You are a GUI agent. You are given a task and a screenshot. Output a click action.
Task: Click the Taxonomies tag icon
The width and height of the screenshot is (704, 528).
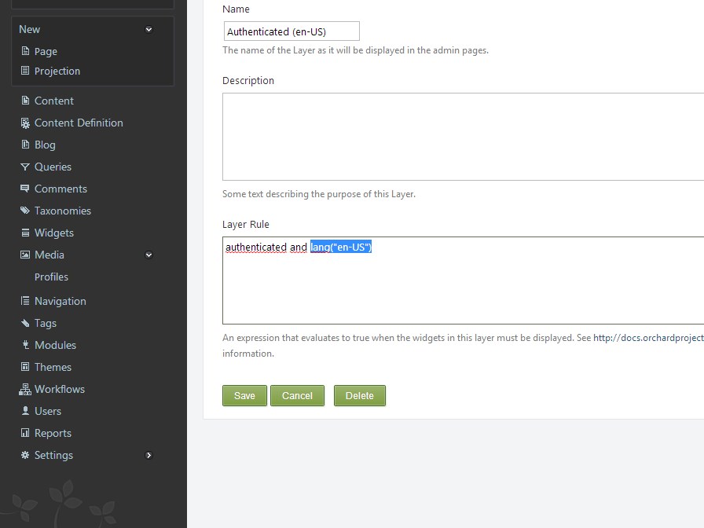pyautogui.click(x=25, y=211)
